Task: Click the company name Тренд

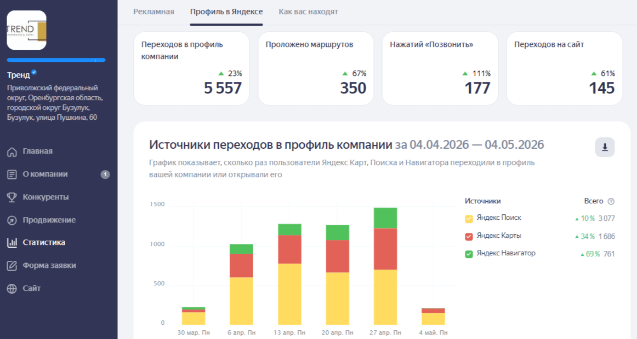Action: (18, 75)
